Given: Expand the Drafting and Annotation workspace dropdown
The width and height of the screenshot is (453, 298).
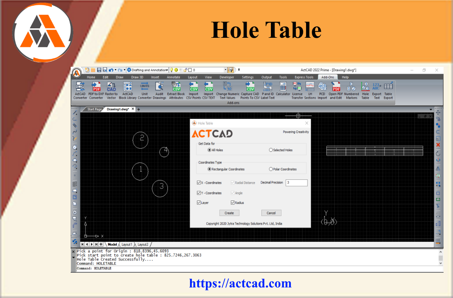Looking at the screenshot, I should coord(167,70).
